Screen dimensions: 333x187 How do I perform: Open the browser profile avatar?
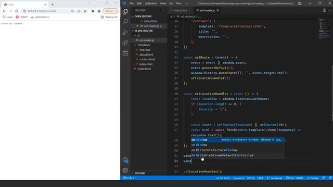[x=99, y=11]
